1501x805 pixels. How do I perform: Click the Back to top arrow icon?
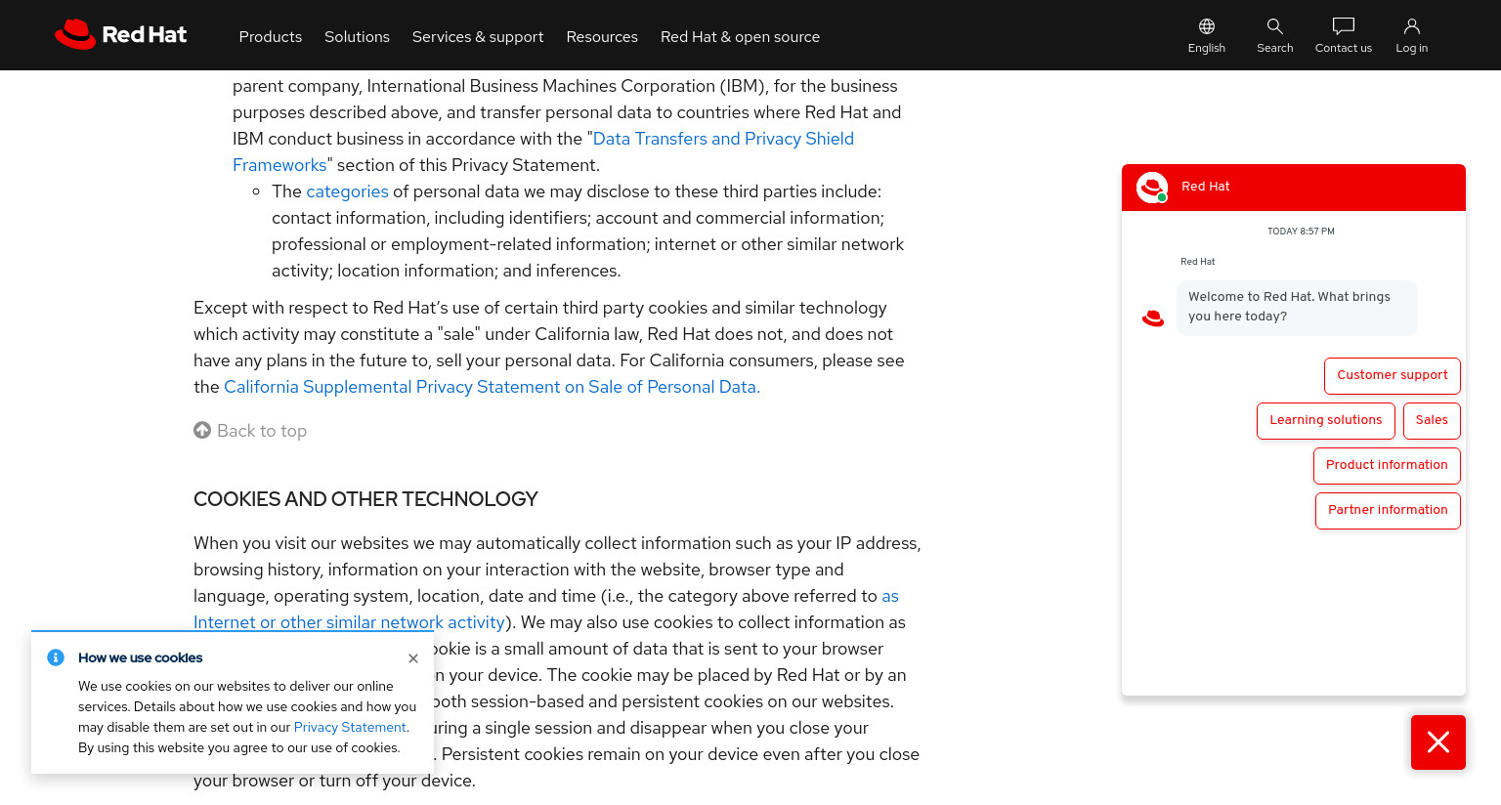coord(202,430)
